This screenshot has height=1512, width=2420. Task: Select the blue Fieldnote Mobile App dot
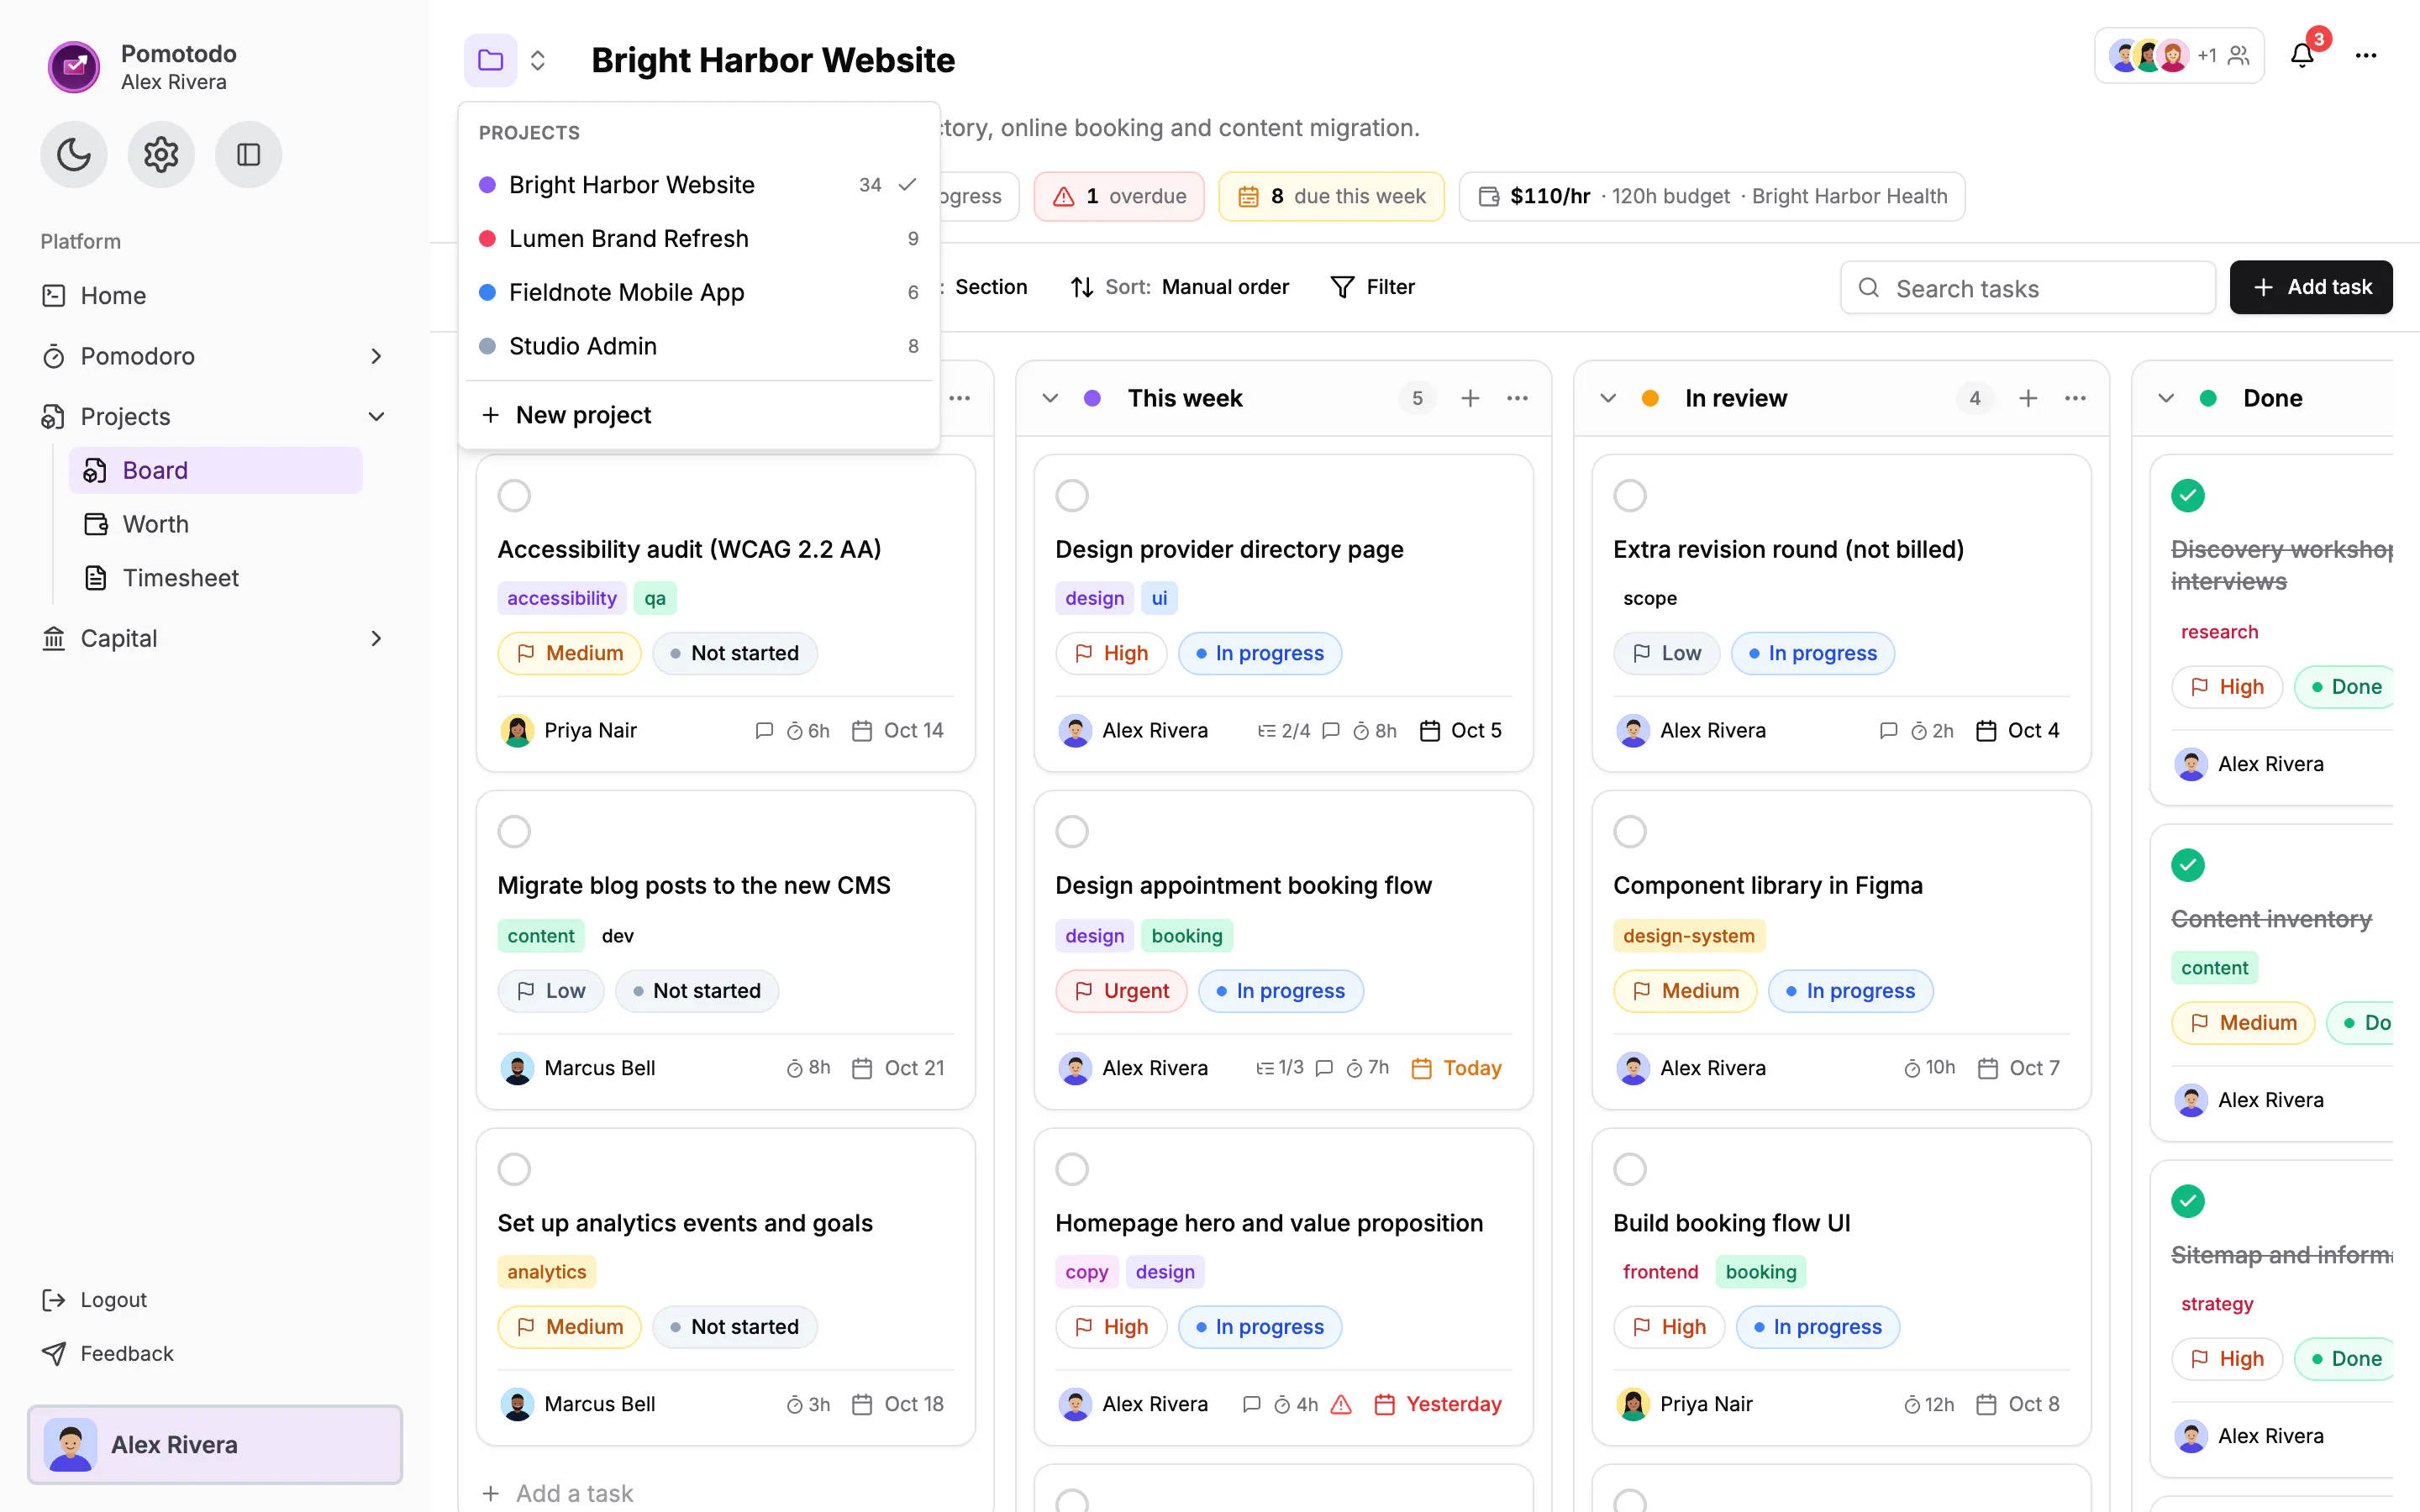[x=488, y=292]
